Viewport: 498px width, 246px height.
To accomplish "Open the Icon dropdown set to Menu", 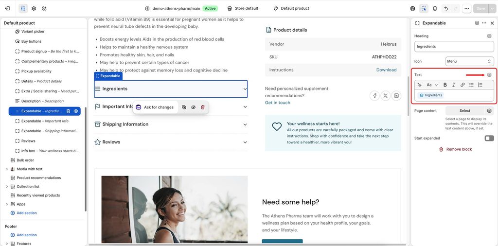I will (x=469, y=61).
